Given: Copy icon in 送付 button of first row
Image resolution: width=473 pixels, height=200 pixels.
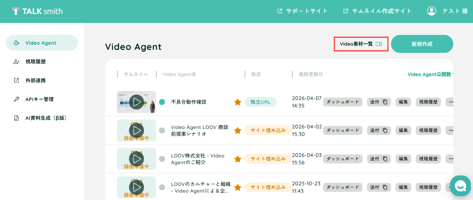Looking at the screenshot, I should click(x=385, y=102).
